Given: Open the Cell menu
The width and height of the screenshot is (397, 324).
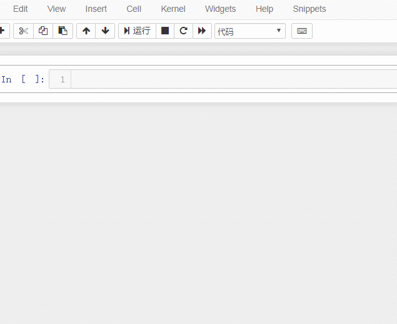Looking at the screenshot, I should click(134, 9).
